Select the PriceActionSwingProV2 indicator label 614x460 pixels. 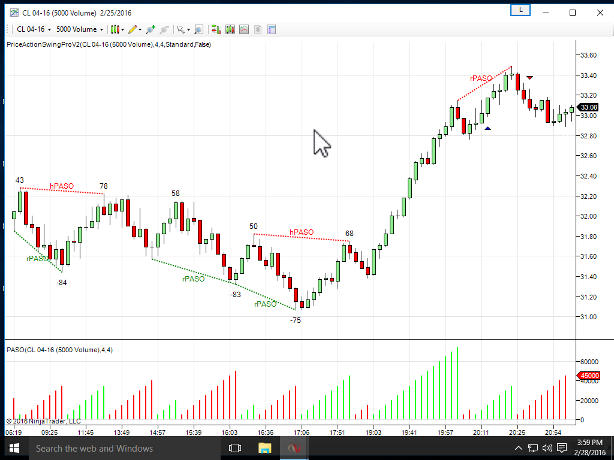109,44
